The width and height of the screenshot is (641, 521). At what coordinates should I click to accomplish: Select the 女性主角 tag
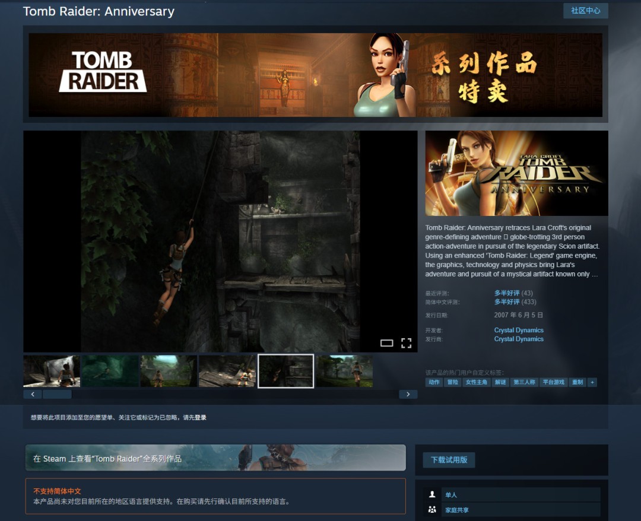pyautogui.click(x=476, y=382)
